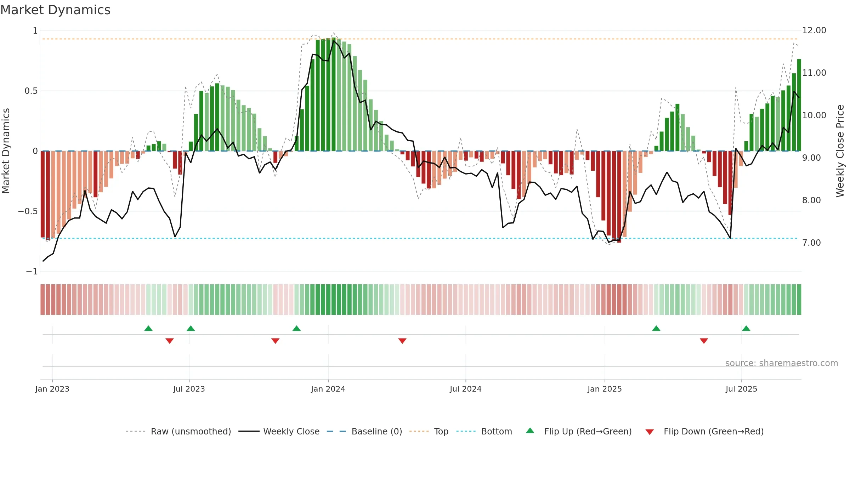Click the red flip-down marker before Jul 2025
Viewport: 850px width, 478px height.
tap(704, 341)
